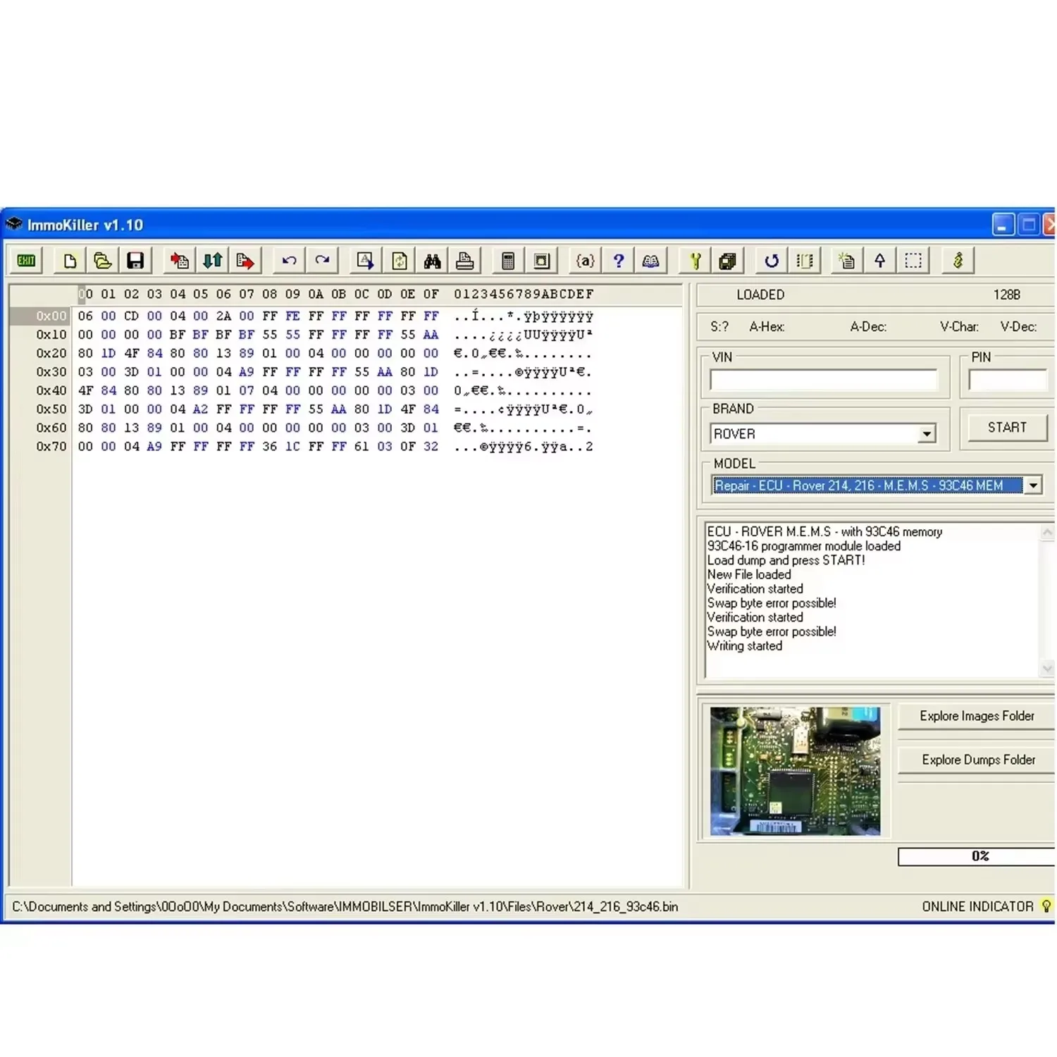
Task: Open the Explore Dumps Folder
Action: [x=977, y=760]
